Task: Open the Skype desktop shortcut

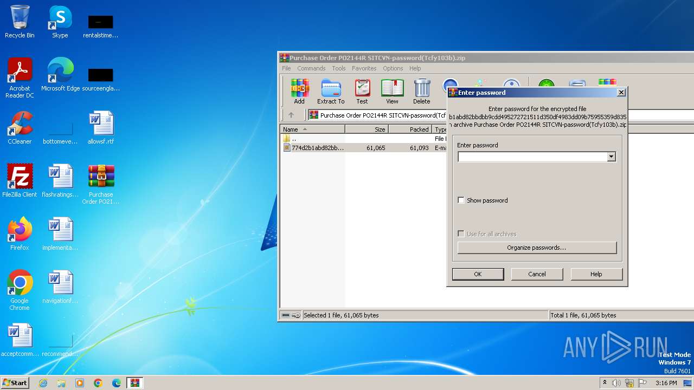Action: click(60, 22)
